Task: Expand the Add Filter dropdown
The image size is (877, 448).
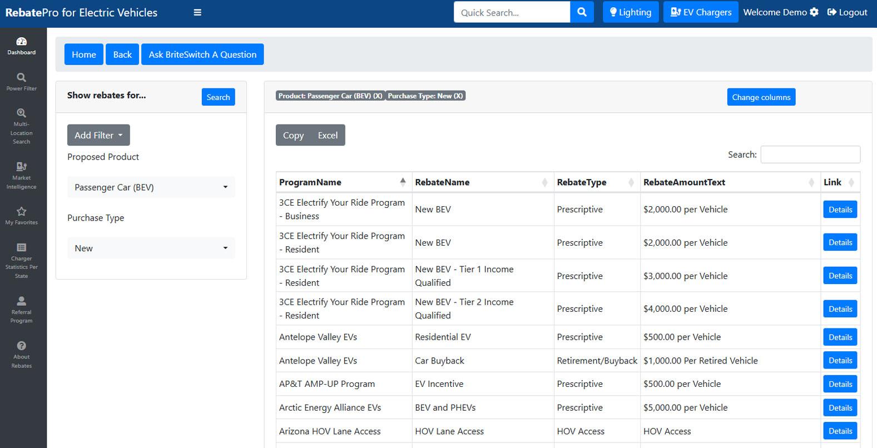Action: (x=98, y=135)
